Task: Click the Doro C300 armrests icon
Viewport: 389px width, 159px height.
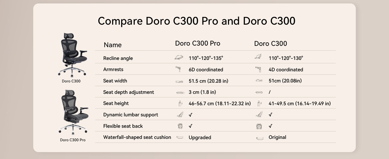Action: point(258,69)
